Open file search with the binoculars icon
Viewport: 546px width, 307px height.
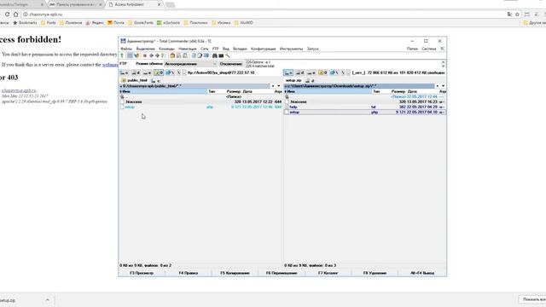[214, 55]
